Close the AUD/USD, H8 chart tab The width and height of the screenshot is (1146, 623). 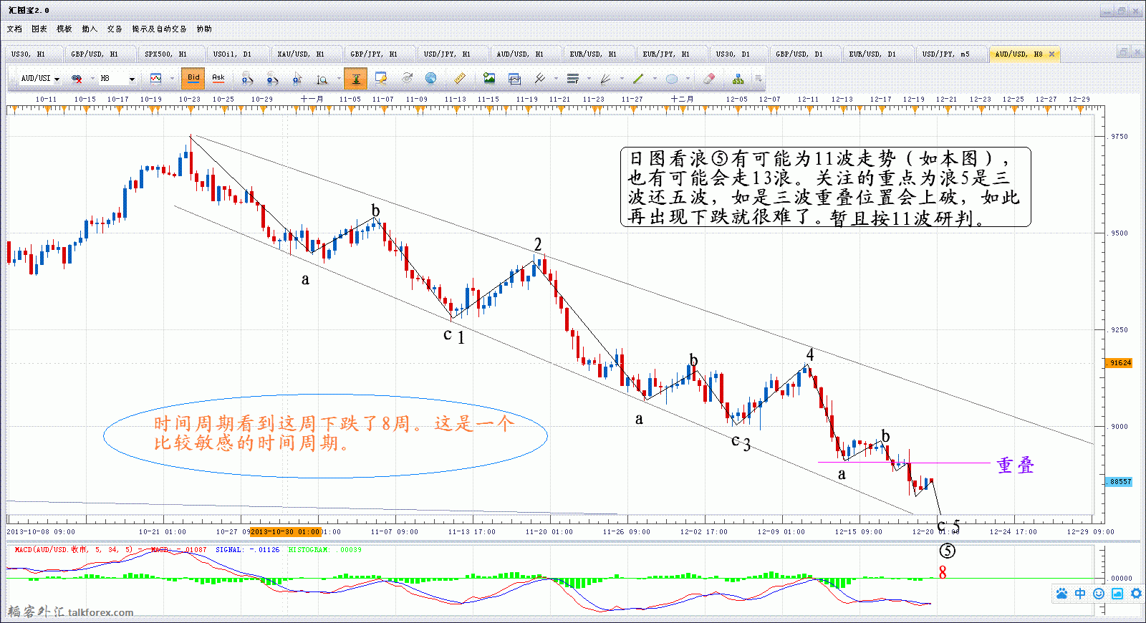(1051, 54)
